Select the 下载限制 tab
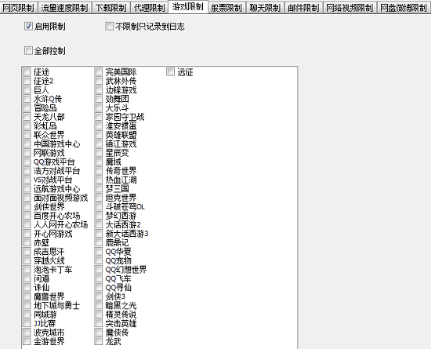This screenshot has width=431, height=349. [111, 8]
